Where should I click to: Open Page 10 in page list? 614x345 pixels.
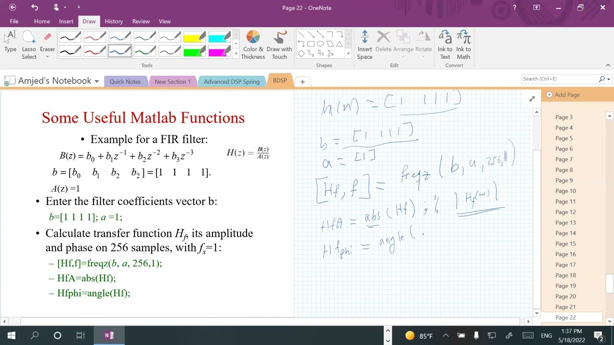566,191
